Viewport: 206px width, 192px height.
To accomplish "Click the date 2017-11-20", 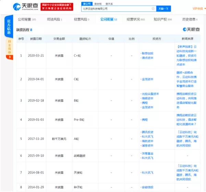I will click(36, 139).
